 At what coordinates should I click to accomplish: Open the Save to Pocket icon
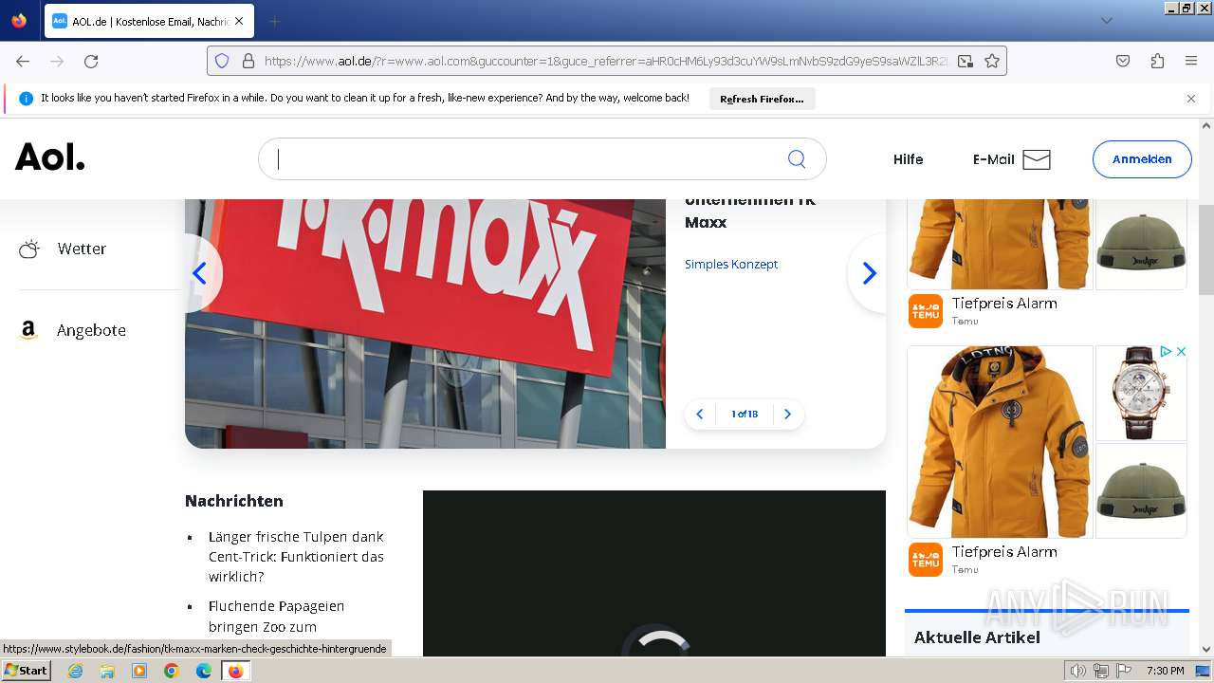coord(1123,61)
